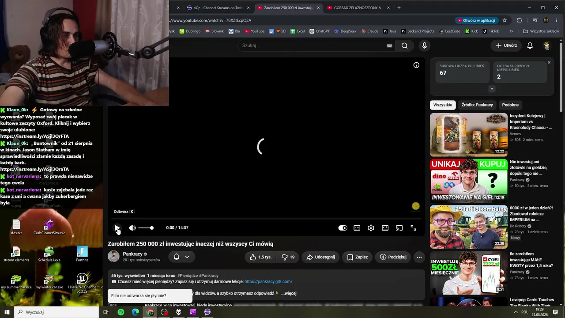565x318 pixels.
Task: Open the on-screen keyboard in search
Action: pos(389,45)
